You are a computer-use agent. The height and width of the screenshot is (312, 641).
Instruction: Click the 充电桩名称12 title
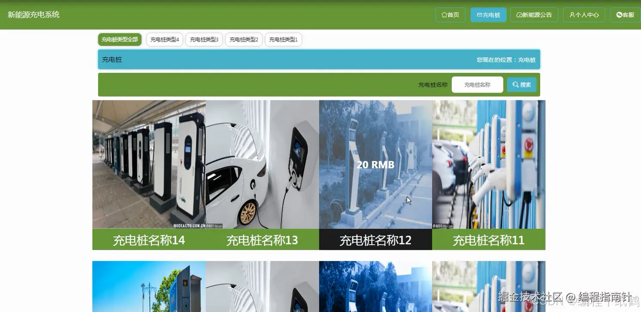point(375,240)
